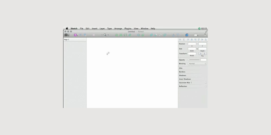Click the Size Height input field
The height and width of the screenshot is (135, 271).
click(202, 49)
